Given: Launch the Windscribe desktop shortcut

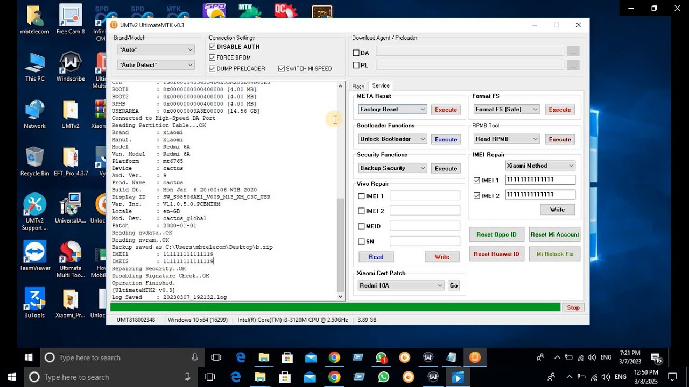Looking at the screenshot, I should click(x=71, y=67).
